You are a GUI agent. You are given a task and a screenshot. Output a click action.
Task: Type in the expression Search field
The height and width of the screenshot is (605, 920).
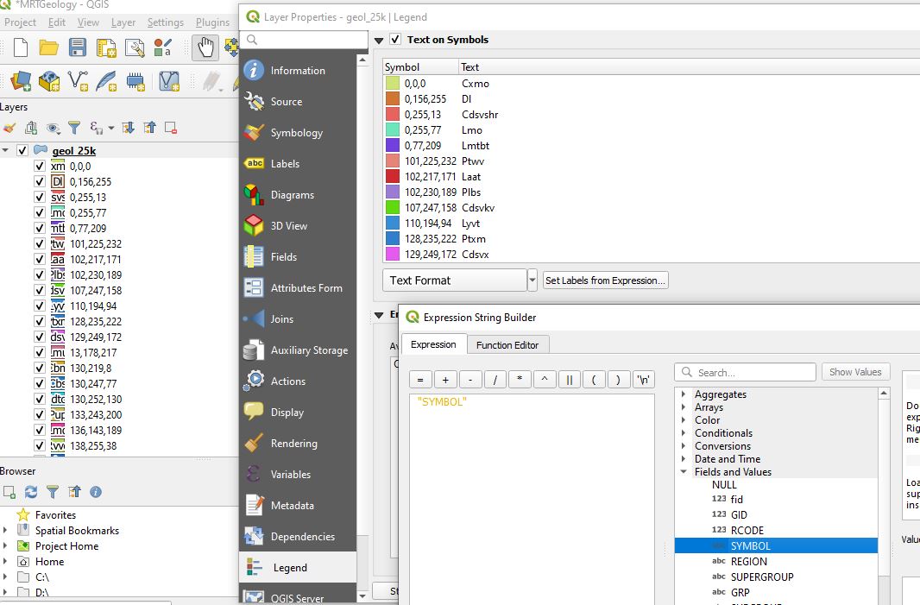[x=744, y=371]
